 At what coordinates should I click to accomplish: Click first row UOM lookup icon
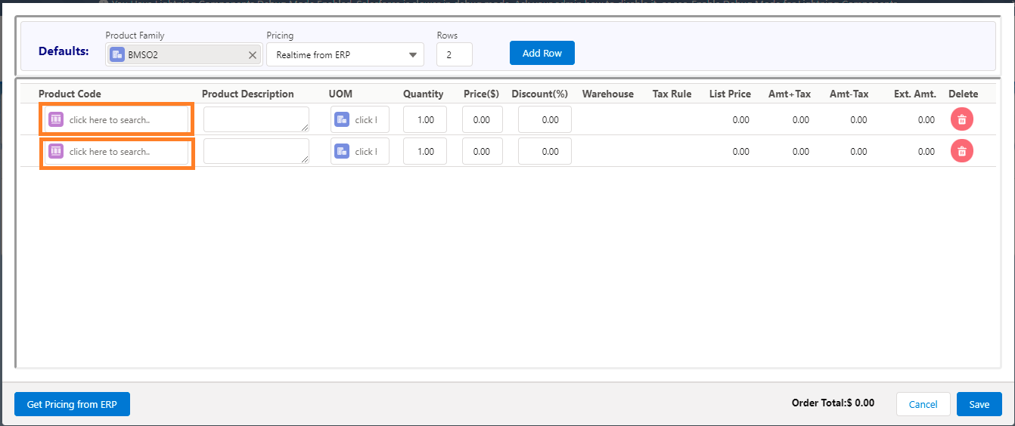pos(342,119)
